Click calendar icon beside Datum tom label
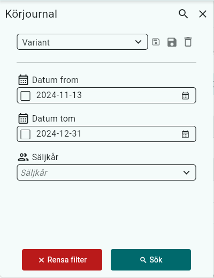The height and width of the screenshot is (278, 214). tap(23, 118)
